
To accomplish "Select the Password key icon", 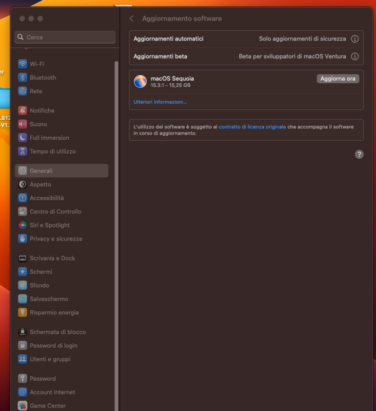I will [x=23, y=379].
